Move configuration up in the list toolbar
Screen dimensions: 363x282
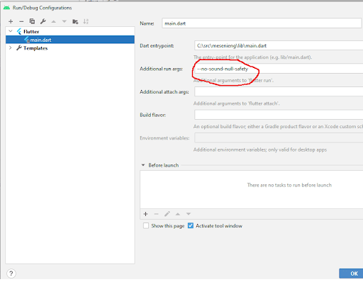pyautogui.click(x=54, y=22)
